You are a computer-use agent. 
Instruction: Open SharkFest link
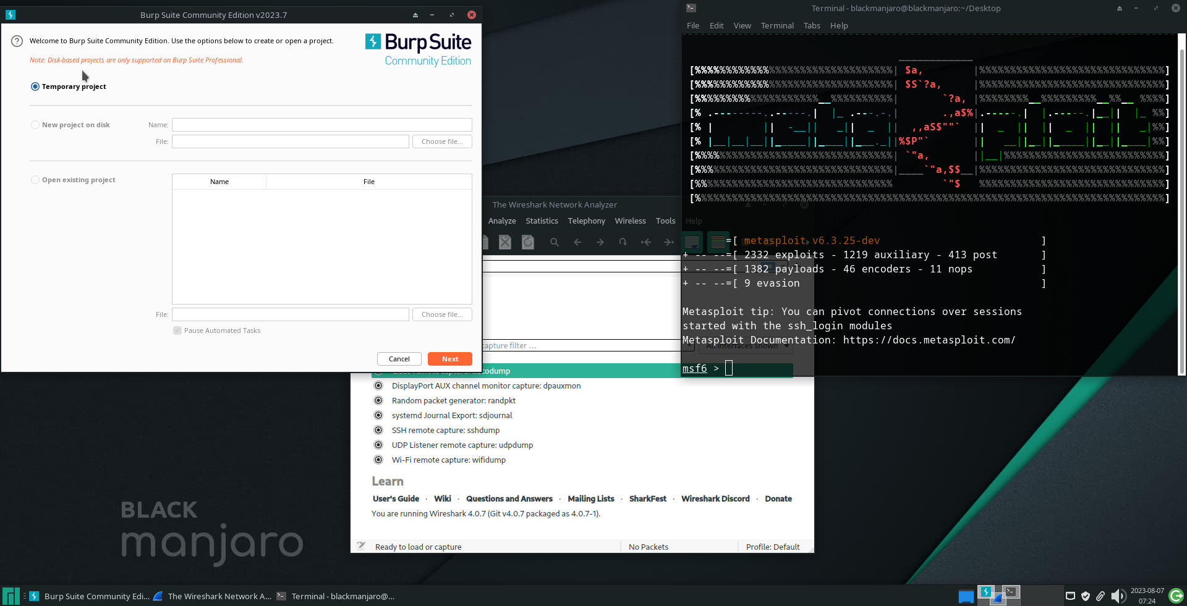coord(648,499)
